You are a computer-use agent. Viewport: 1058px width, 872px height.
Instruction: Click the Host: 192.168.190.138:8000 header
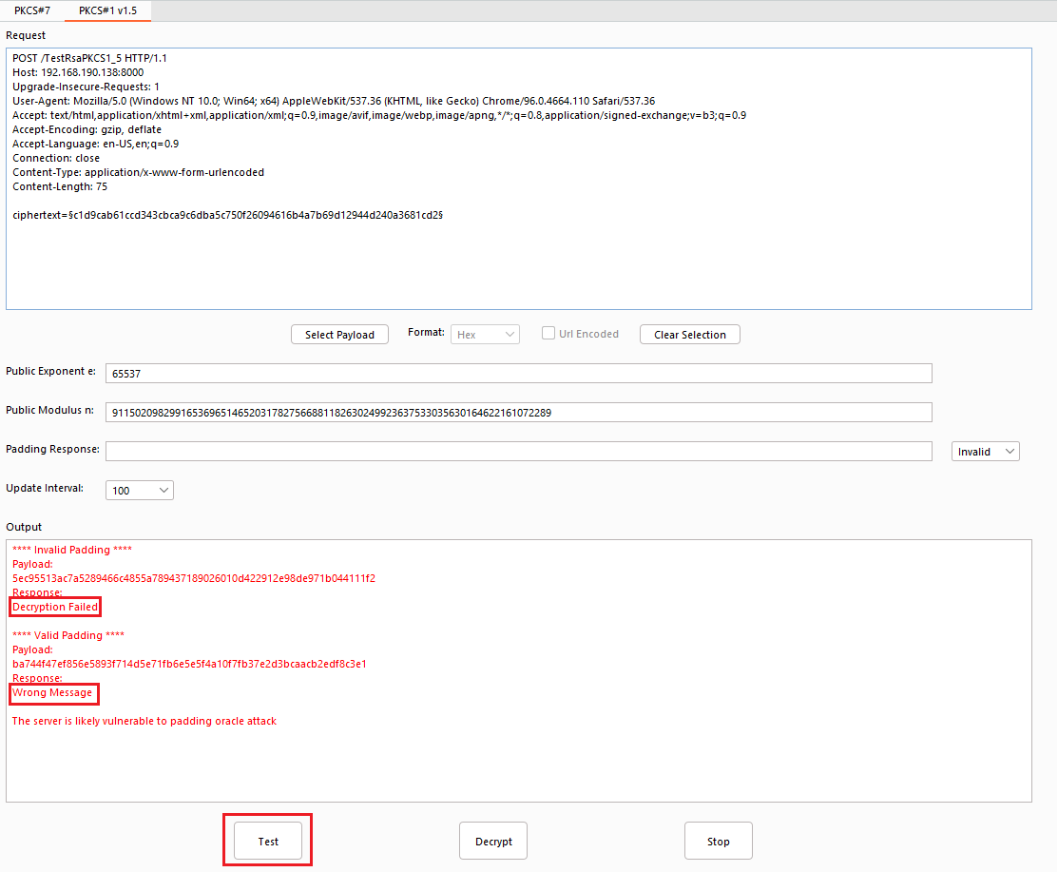pos(78,72)
